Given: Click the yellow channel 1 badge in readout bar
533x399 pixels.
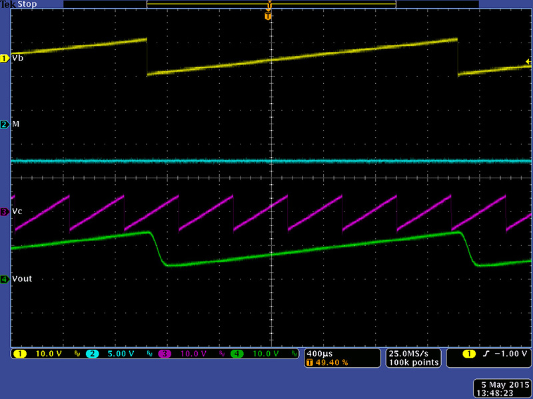Looking at the screenshot, I should (20, 354).
